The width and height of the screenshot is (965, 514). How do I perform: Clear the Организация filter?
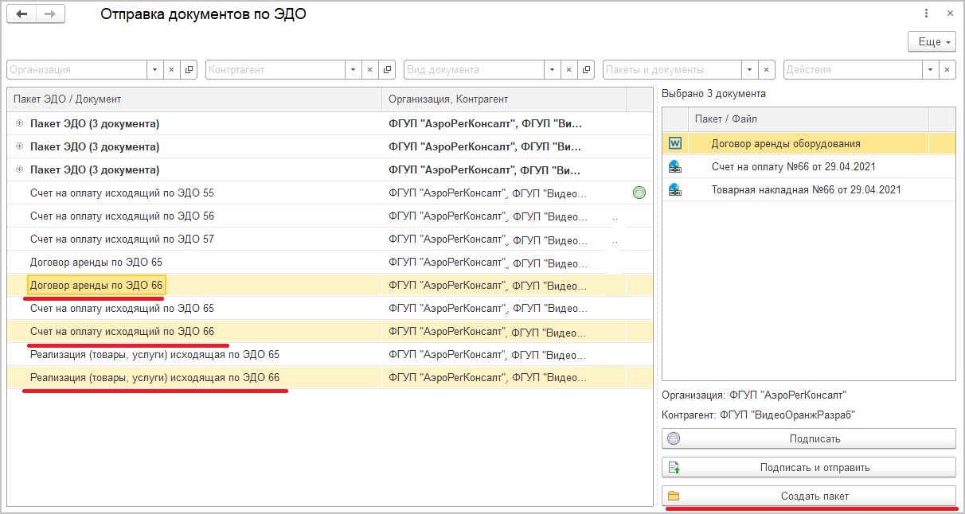click(171, 69)
